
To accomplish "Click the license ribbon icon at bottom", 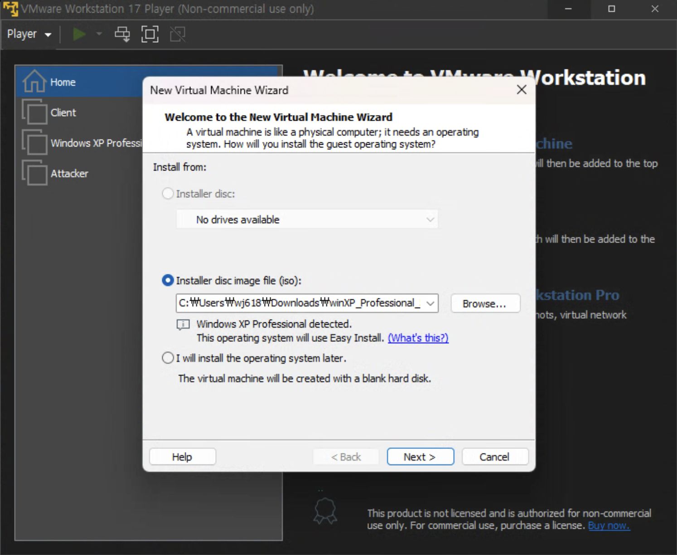I will pos(325,511).
